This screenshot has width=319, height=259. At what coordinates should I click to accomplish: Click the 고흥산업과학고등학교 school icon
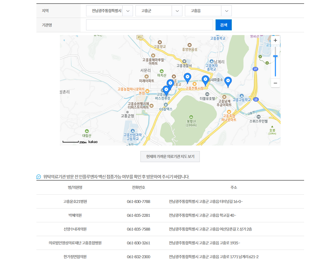click(133, 131)
